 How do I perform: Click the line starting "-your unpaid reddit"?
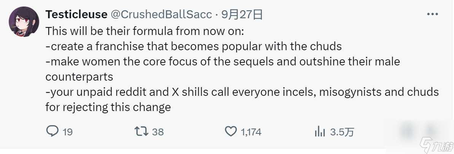[242, 92]
